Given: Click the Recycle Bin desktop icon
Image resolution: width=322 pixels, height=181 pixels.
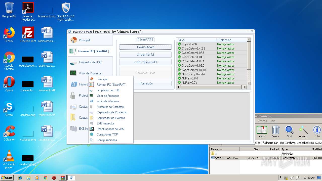Looking at the screenshot, I should coord(9,10).
